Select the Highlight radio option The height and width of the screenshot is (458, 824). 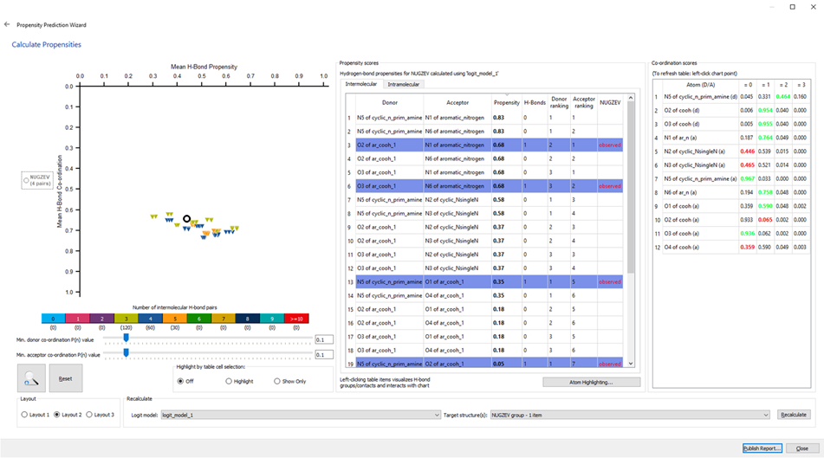coord(229,381)
